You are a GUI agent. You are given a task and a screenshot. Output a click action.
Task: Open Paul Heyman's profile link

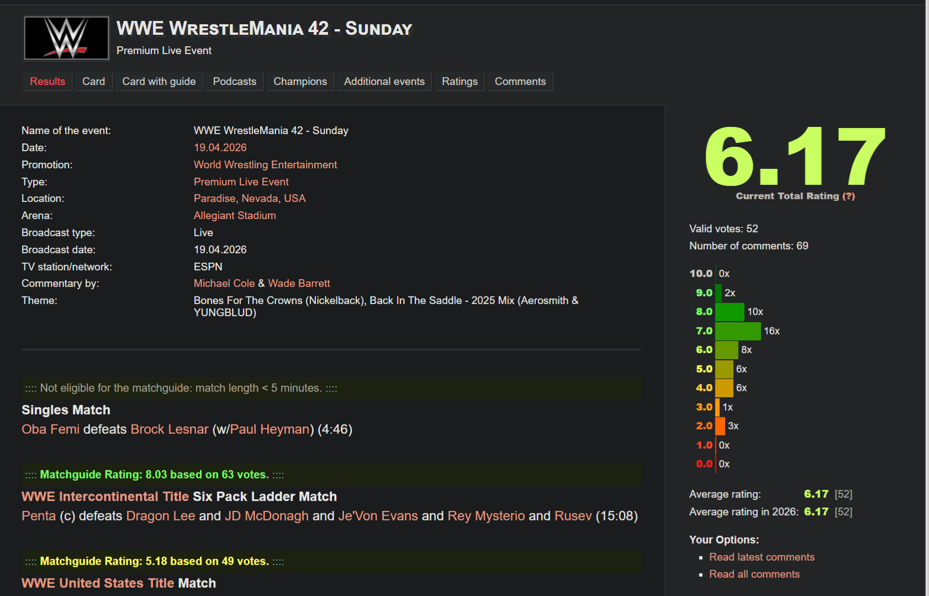[270, 429]
